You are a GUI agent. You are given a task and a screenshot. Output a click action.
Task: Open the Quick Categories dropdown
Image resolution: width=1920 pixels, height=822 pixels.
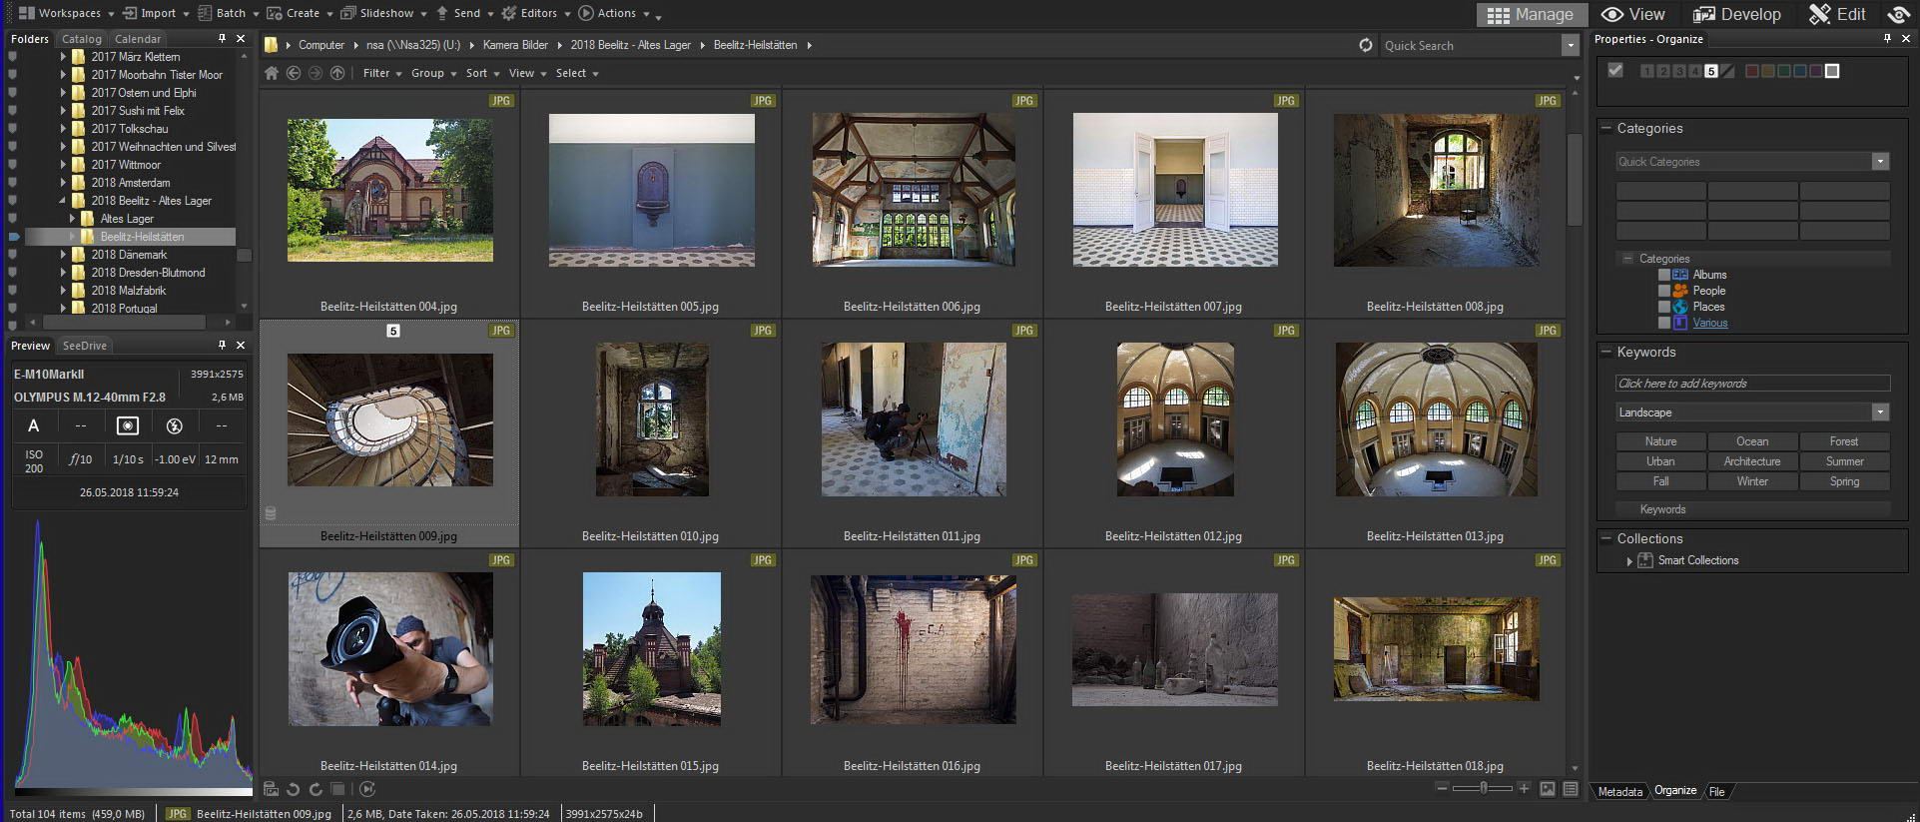[x=1880, y=162]
